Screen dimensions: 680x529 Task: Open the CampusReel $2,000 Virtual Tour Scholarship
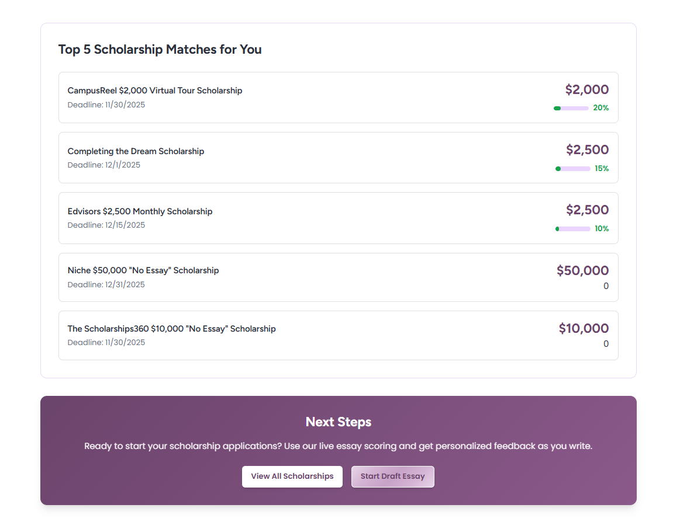tap(155, 91)
